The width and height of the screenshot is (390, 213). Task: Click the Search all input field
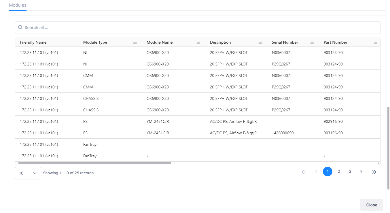[199, 28]
